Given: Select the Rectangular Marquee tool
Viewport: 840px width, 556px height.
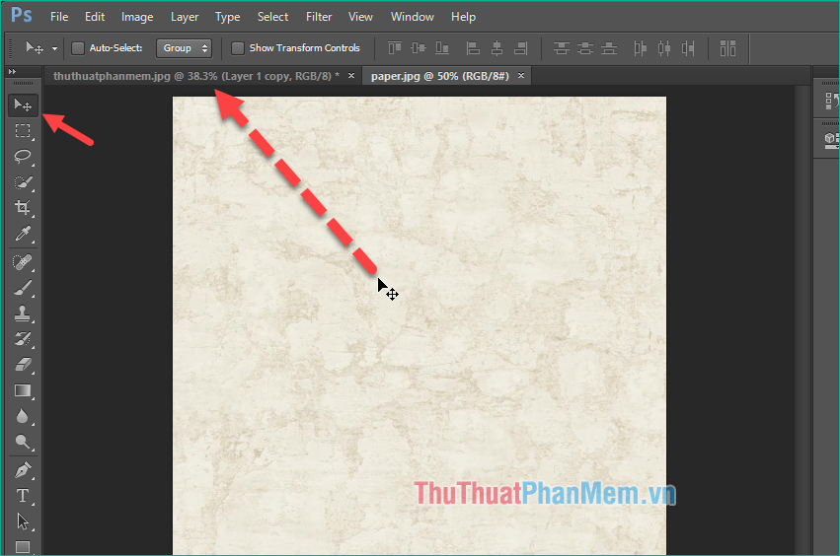Looking at the screenshot, I should [x=23, y=130].
